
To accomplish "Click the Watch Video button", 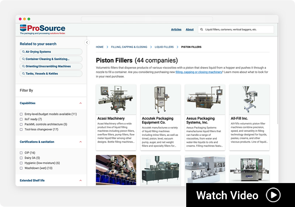I will tap(240, 195).
